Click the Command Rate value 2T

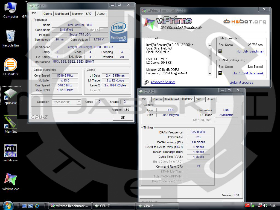(x=198, y=167)
